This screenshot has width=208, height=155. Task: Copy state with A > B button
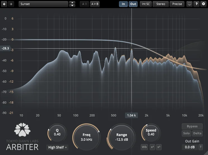coord(95,4)
